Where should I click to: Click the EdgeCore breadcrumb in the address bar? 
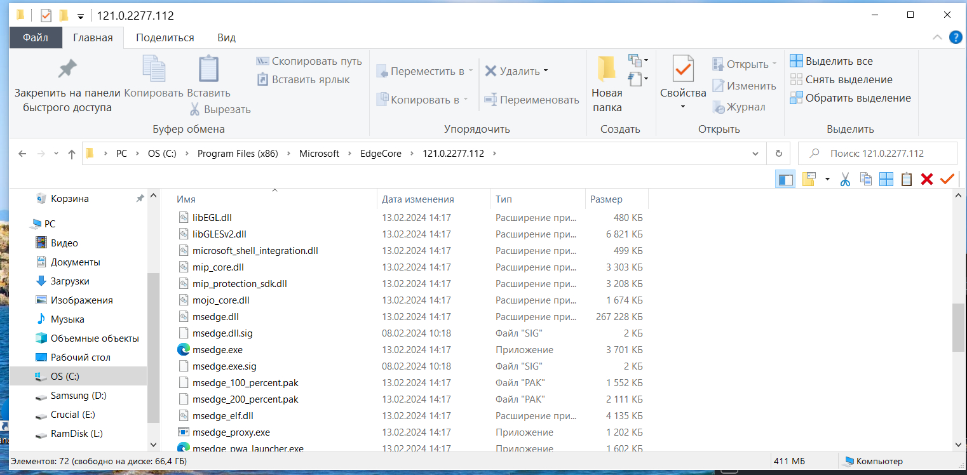click(381, 154)
